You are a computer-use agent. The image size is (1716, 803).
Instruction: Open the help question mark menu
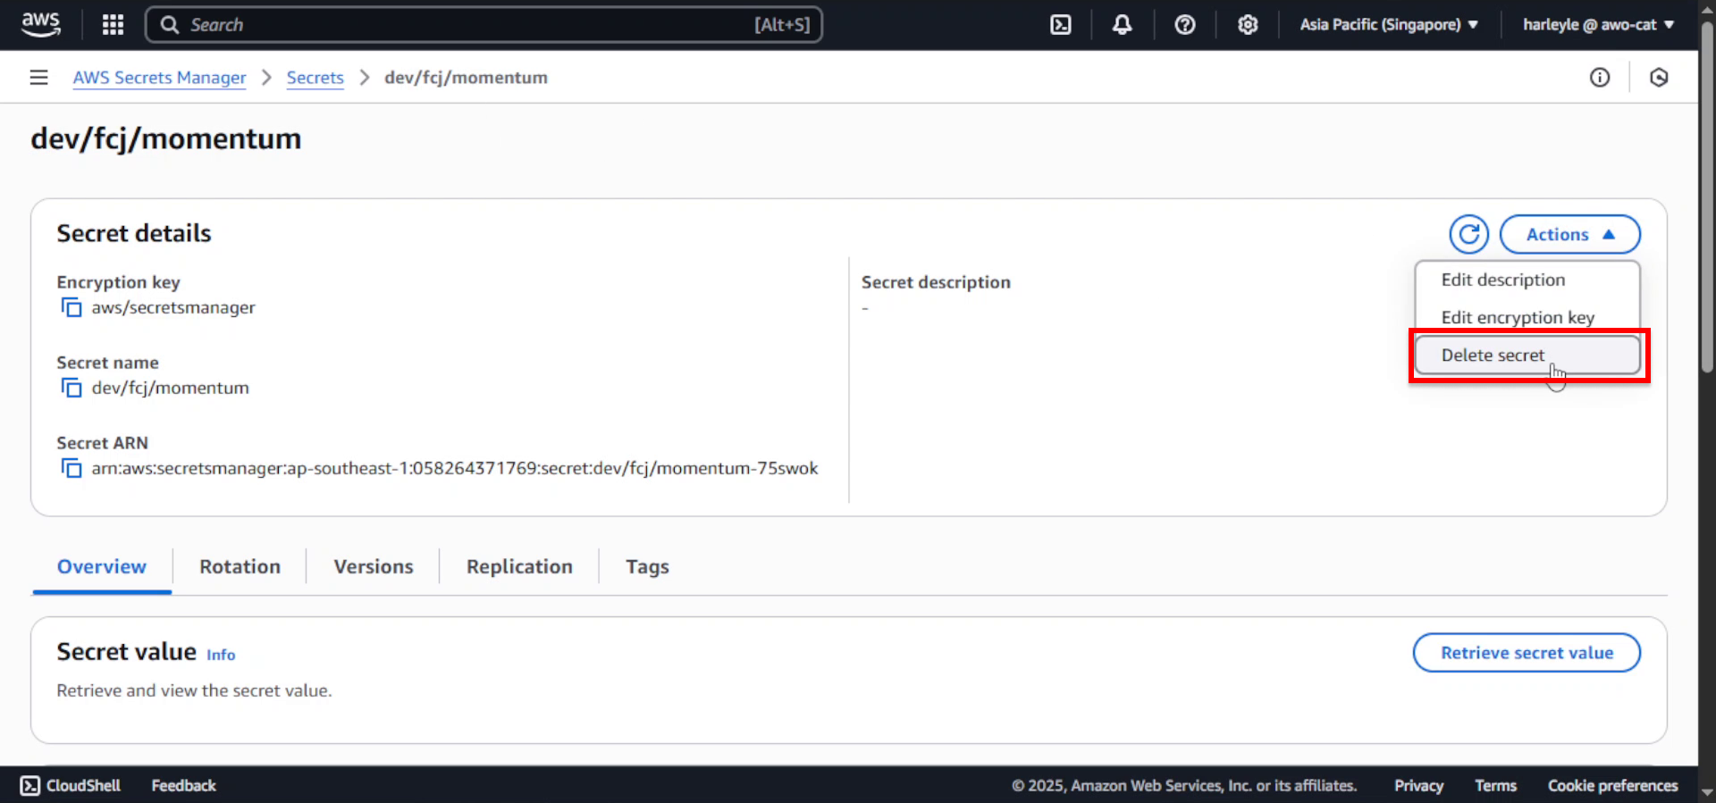pos(1184,24)
